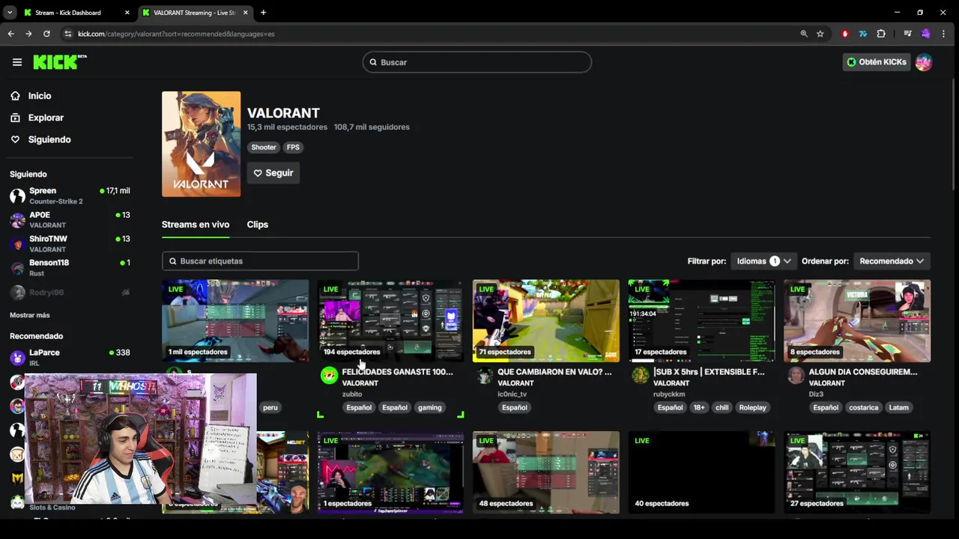Open the 48 espectadores stream thumbnail
The height and width of the screenshot is (539, 959).
click(546, 472)
